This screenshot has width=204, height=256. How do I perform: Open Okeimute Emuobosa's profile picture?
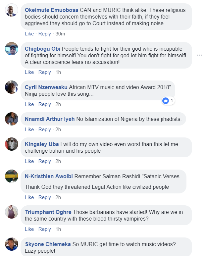(12, 11)
